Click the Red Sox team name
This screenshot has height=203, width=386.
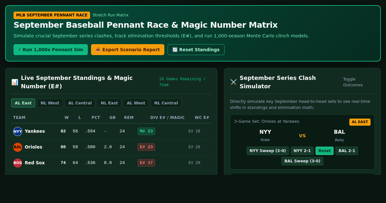(x=35, y=163)
